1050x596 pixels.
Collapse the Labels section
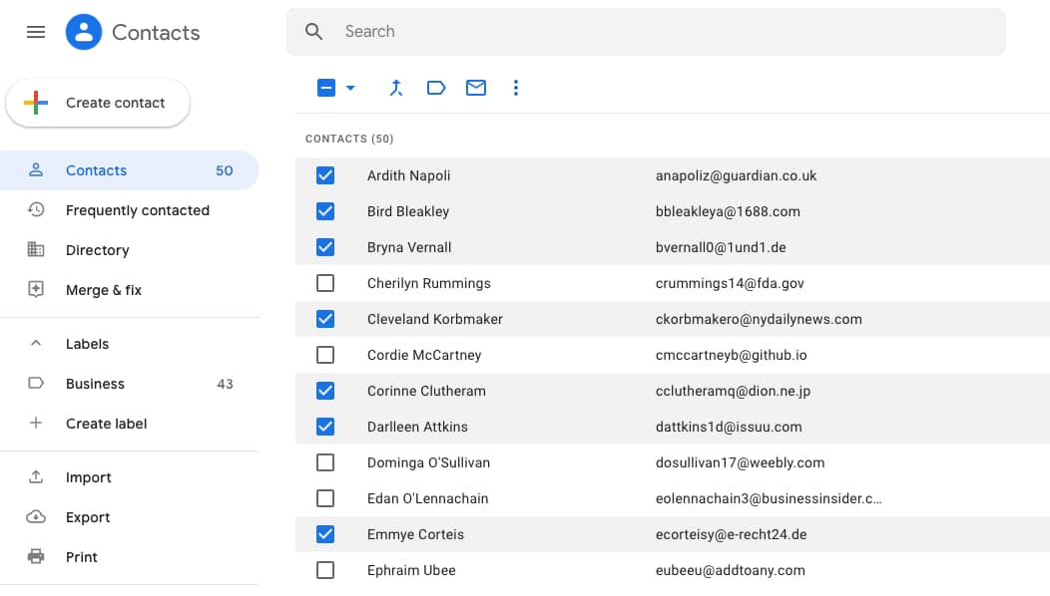coord(36,344)
